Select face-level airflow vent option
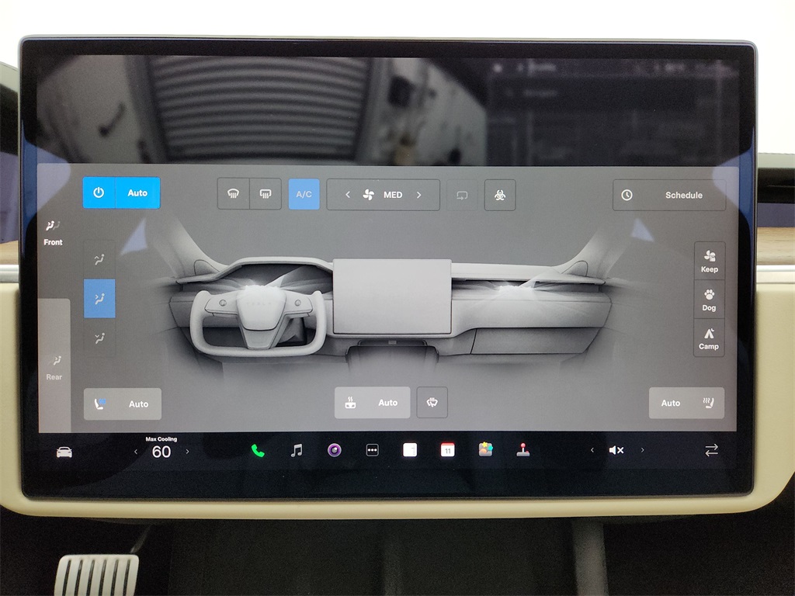This screenshot has width=795, height=596. coord(99,259)
